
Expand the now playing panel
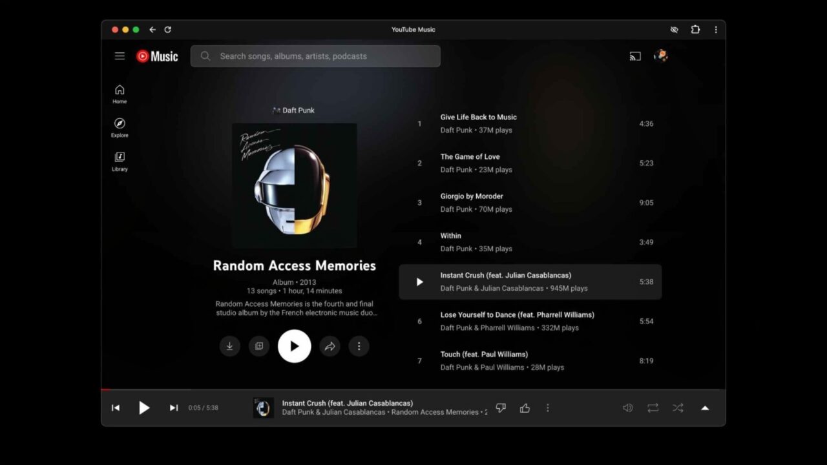[x=705, y=408]
